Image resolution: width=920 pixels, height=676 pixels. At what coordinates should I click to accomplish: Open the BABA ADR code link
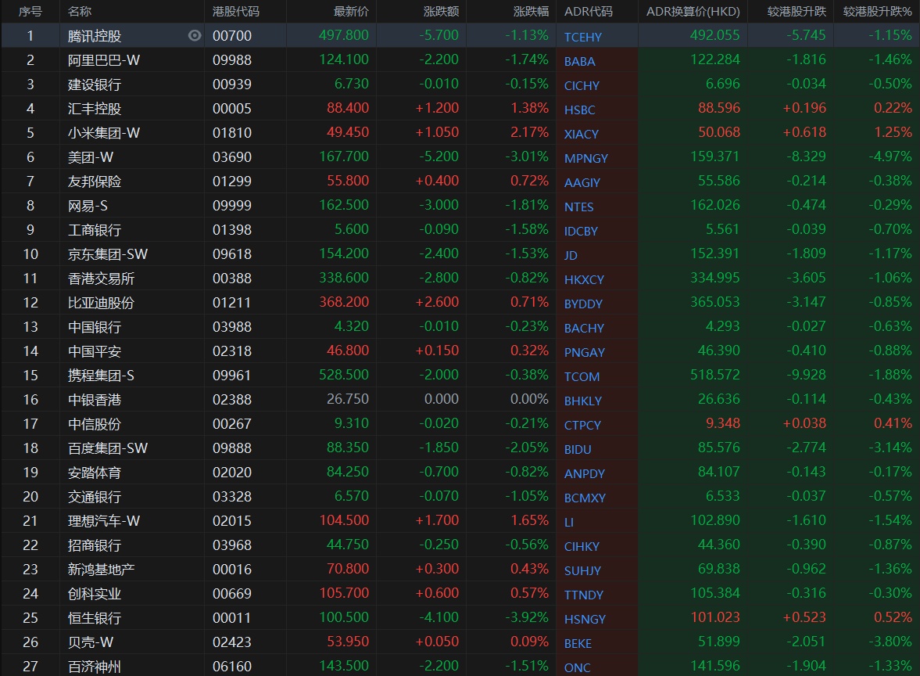coord(579,61)
